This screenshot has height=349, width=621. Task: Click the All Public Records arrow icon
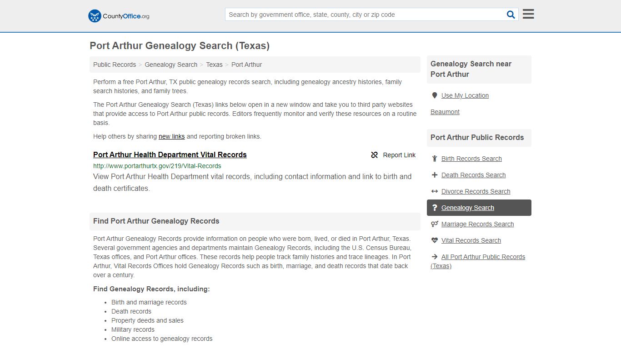435,257
